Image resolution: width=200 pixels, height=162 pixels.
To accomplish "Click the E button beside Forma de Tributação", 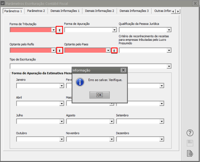I will coord(60,30).
